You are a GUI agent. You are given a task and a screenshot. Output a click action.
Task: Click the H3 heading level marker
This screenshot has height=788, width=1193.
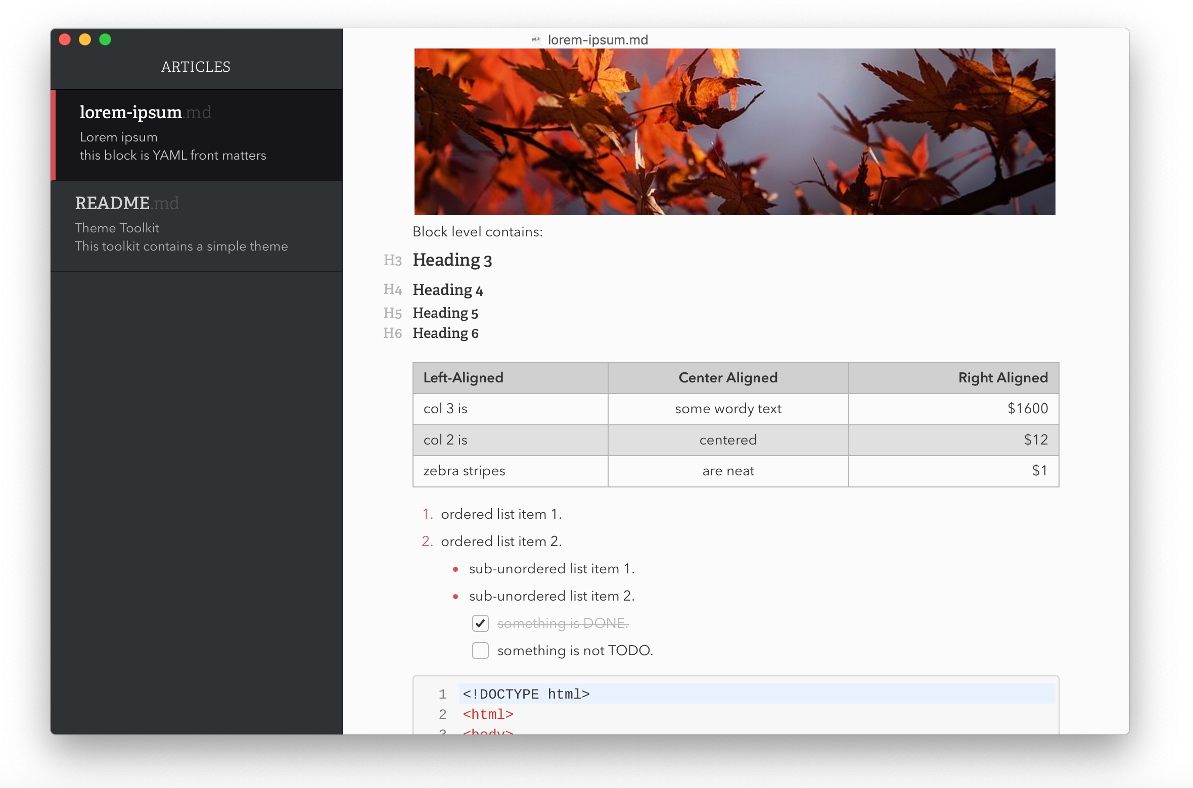(x=392, y=260)
